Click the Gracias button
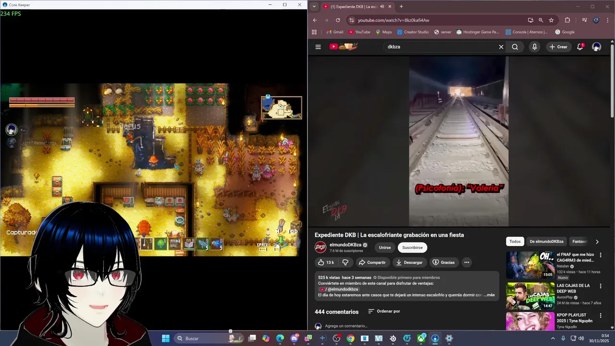This screenshot has width=615, height=346. (443, 262)
